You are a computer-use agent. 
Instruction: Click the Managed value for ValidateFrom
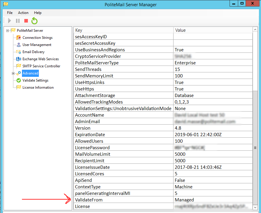[x=213, y=200]
